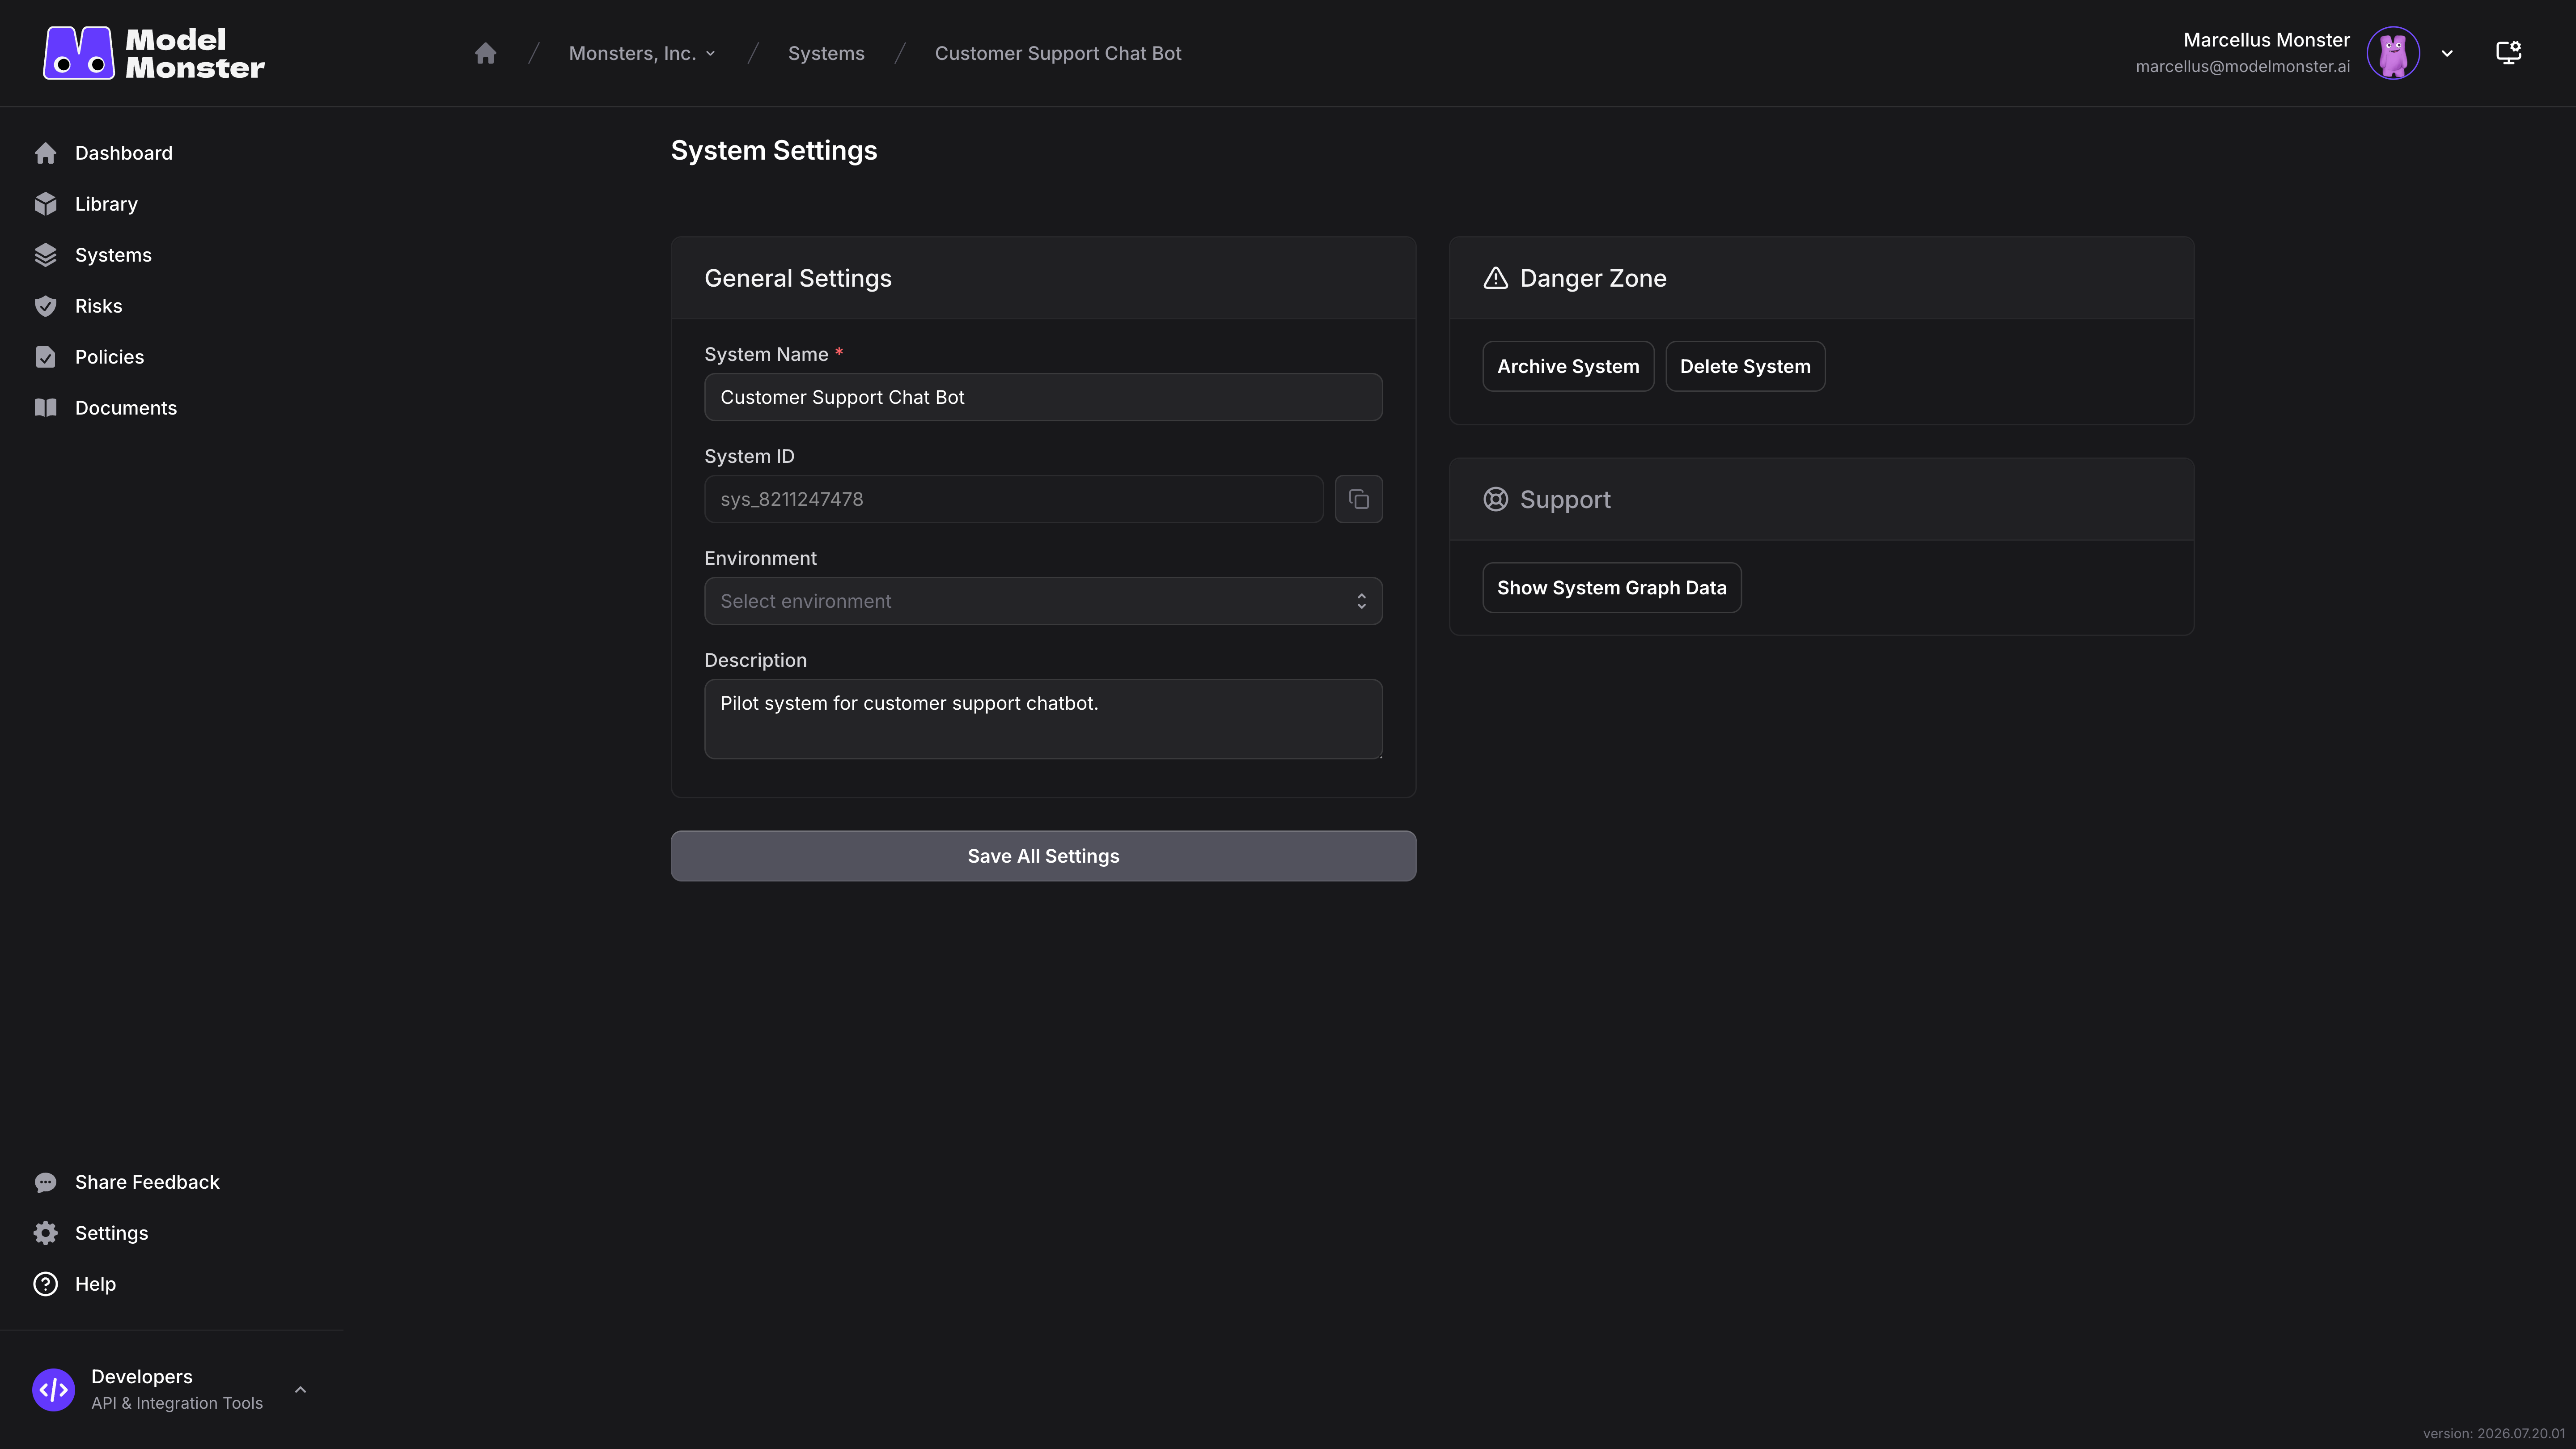Click the Archive System button
Viewport: 2576px width, 1449px height.
pyautogui.click(x=1568, y=366)
